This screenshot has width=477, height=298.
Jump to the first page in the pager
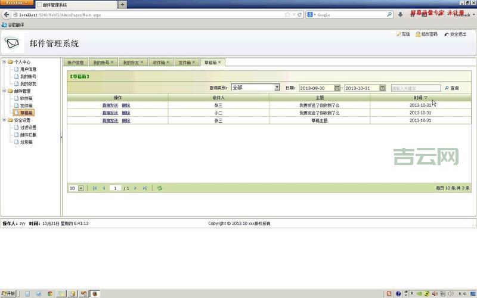pos(95,188)
